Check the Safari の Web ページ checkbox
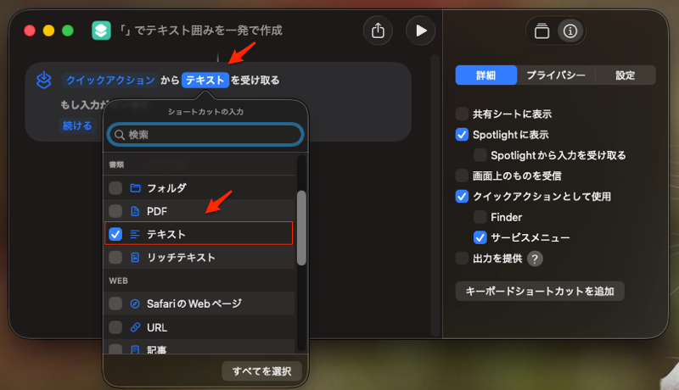The image size is (679, 390). tap(115, 304)
